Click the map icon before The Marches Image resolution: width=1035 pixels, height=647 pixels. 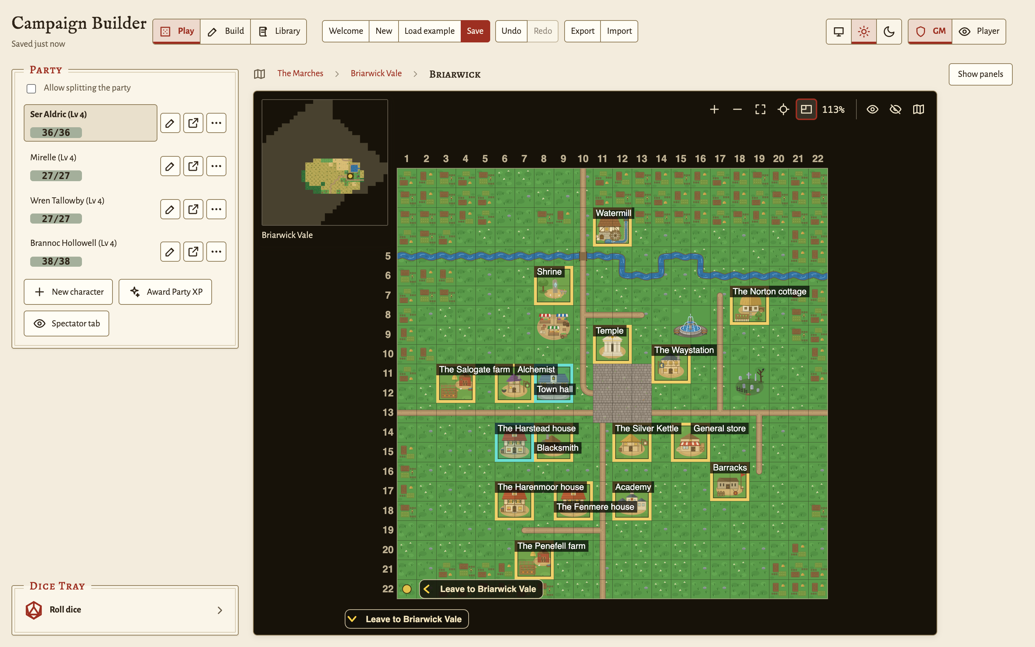(x=259, y=74)
